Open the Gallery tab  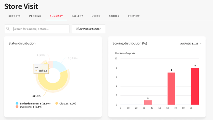click(77, 16)
